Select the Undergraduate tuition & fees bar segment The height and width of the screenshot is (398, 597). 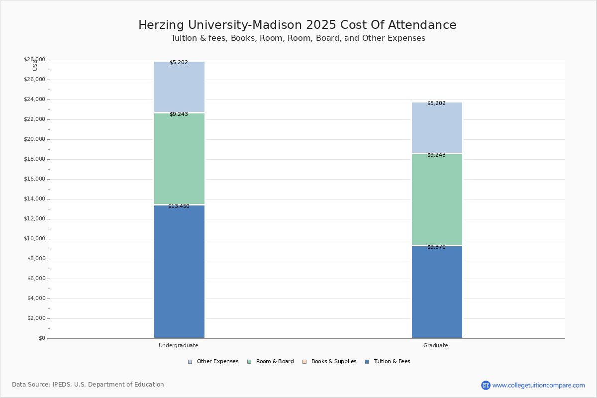coord(179,272)
